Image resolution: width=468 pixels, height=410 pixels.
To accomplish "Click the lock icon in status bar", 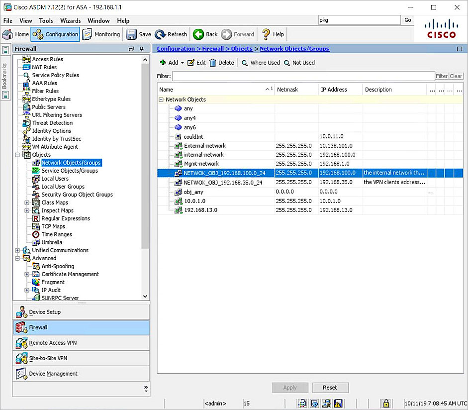I will (385, 404).
